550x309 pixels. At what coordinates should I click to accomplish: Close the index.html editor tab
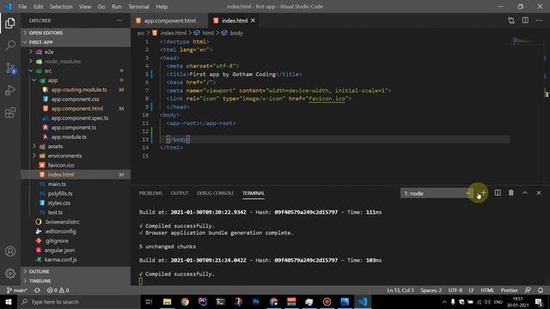click(253, 21)
